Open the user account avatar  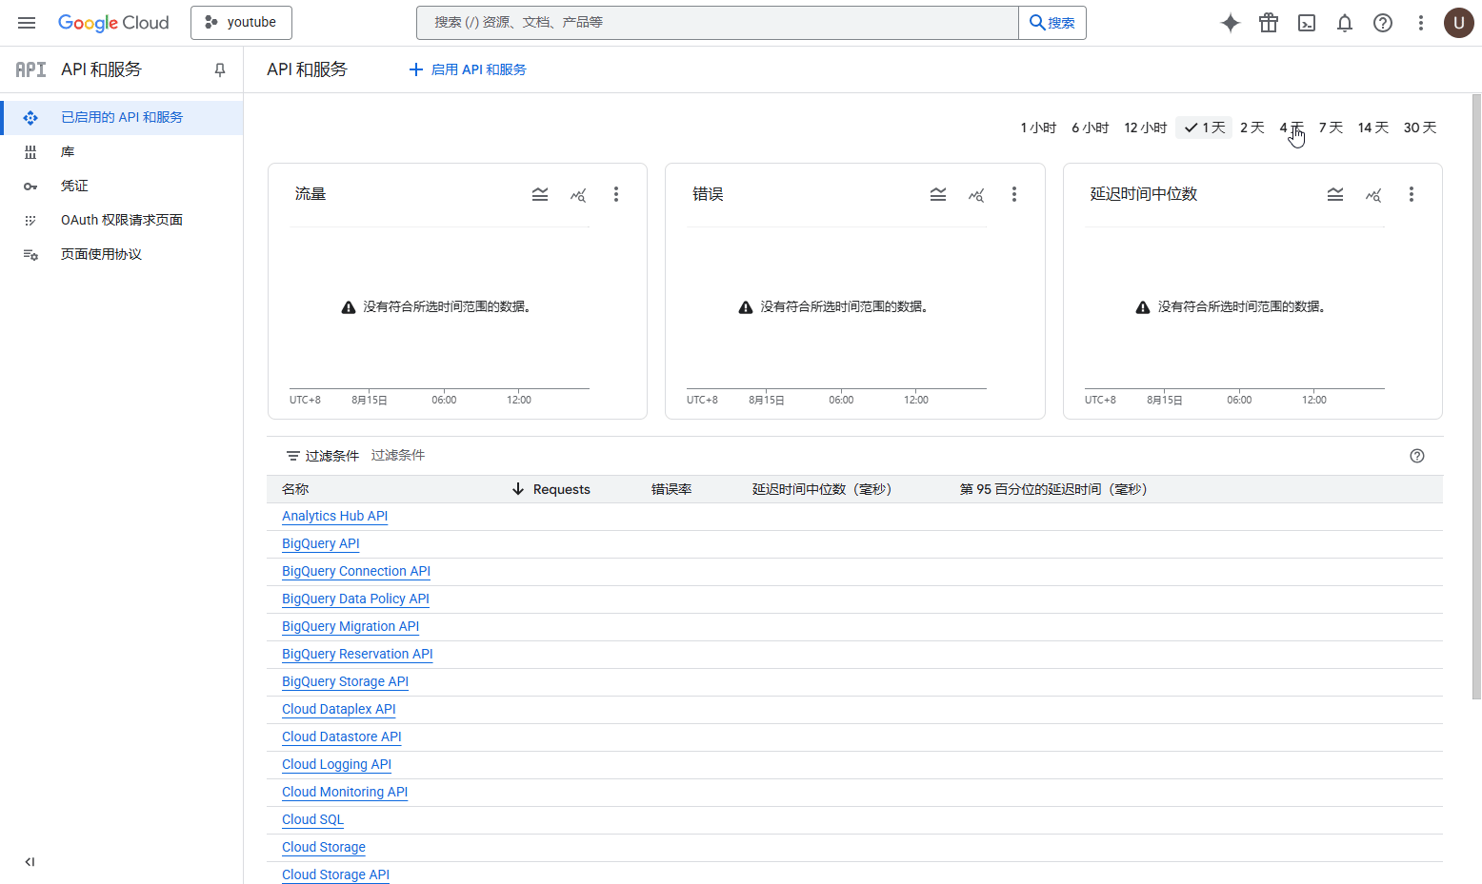point(1458,22)
